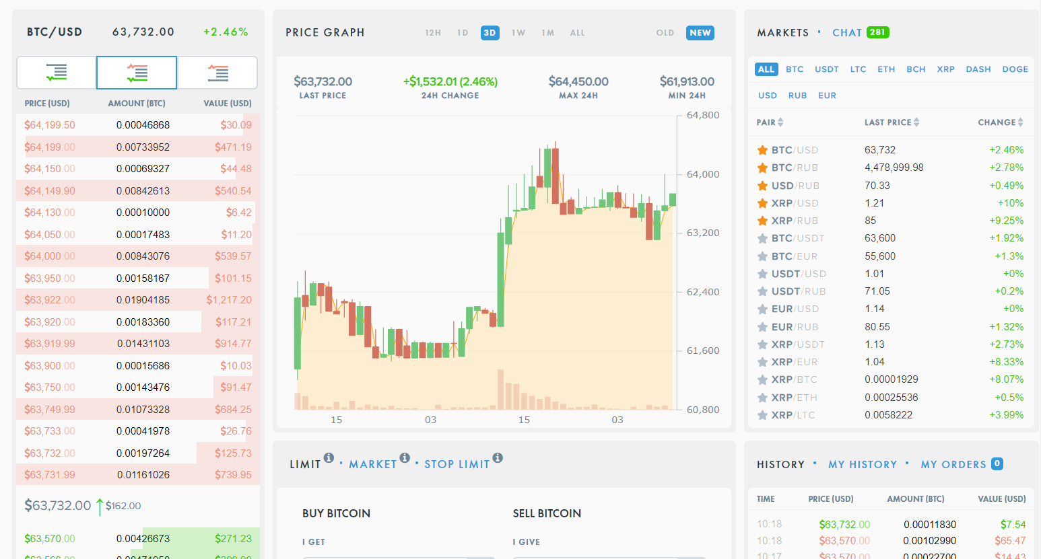
Task: Mark XRP/LTC as favorite with star
Action: pos(762,415)
